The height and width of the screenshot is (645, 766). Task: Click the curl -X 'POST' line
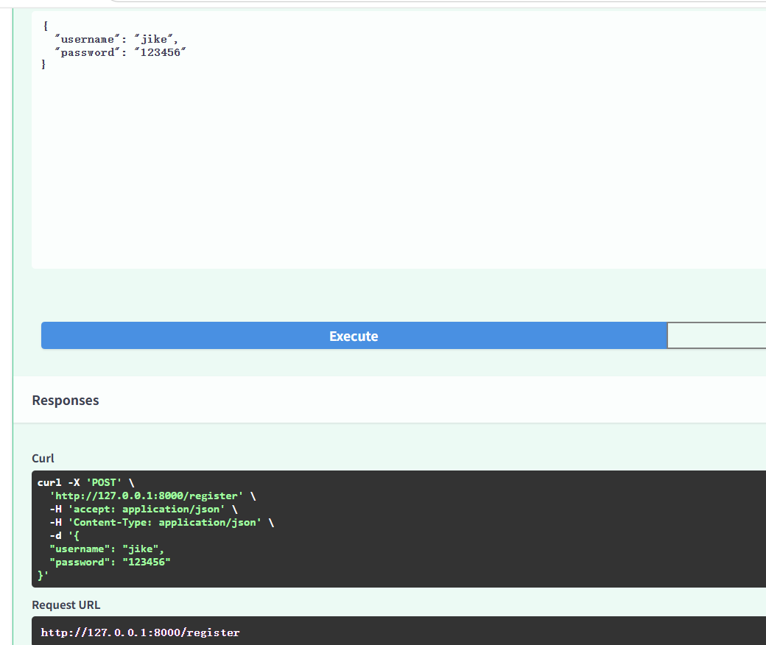pyautogui.click(x=86, y=482)
